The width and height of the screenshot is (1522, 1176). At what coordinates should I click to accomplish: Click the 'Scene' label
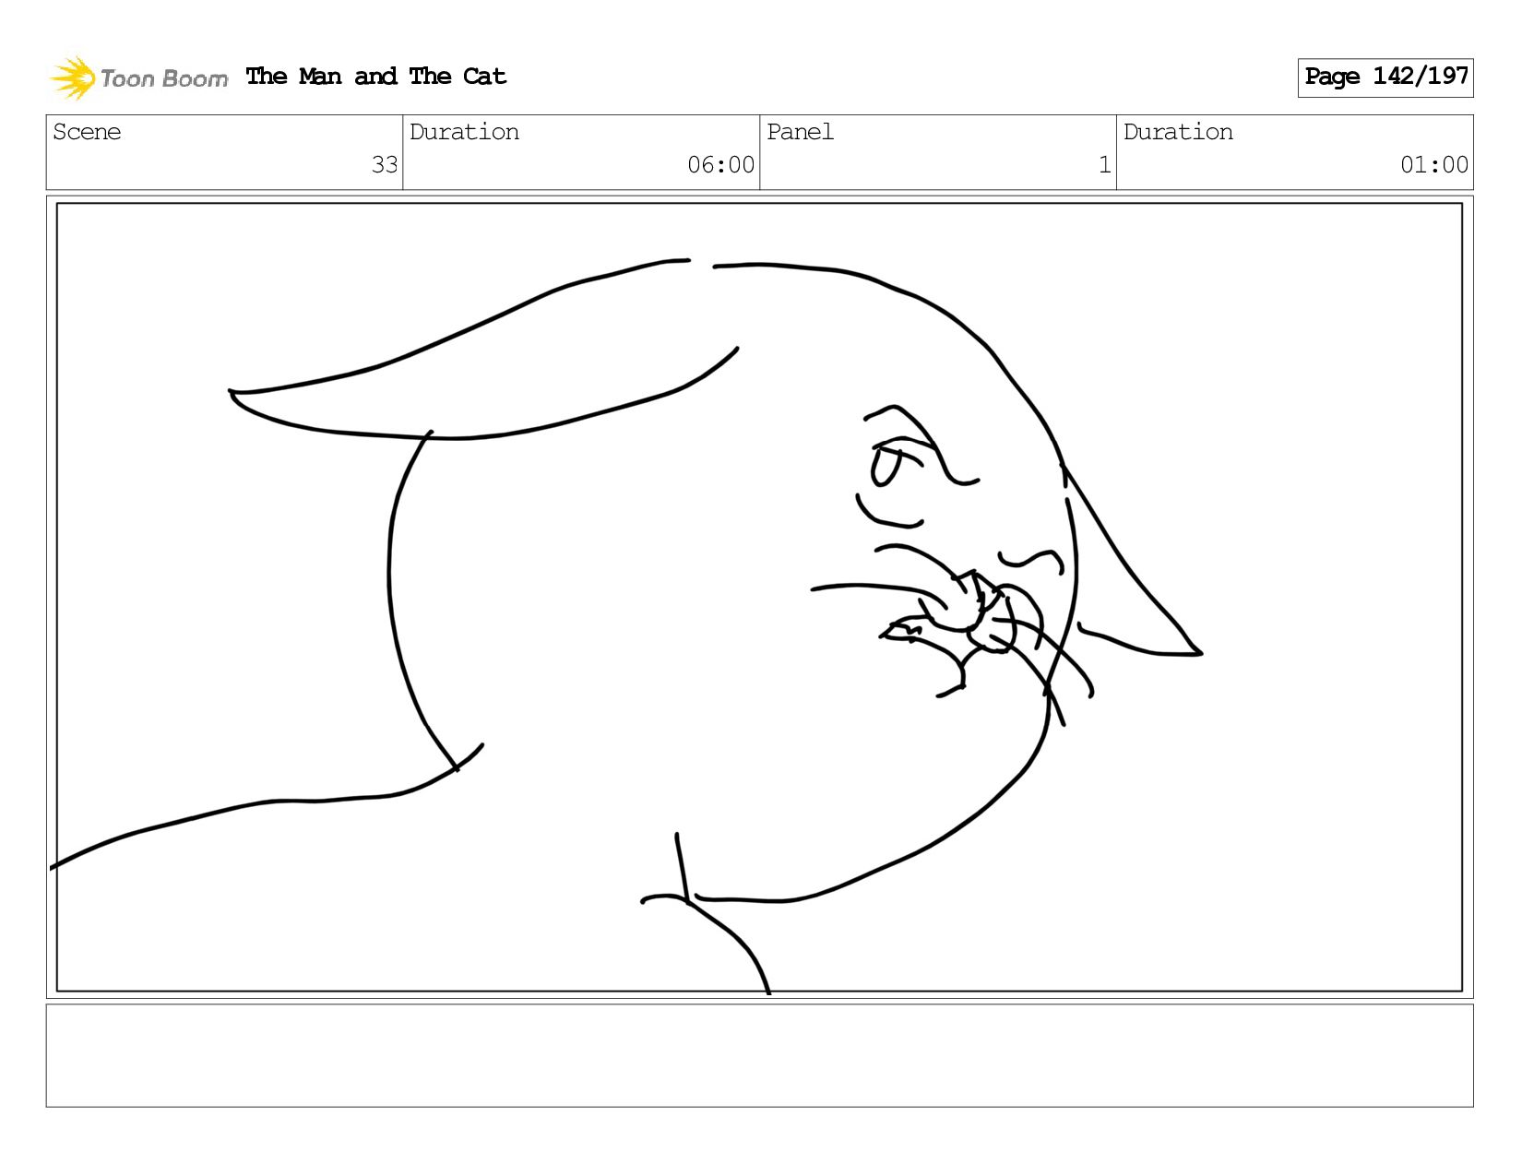[x=87, y=132]
